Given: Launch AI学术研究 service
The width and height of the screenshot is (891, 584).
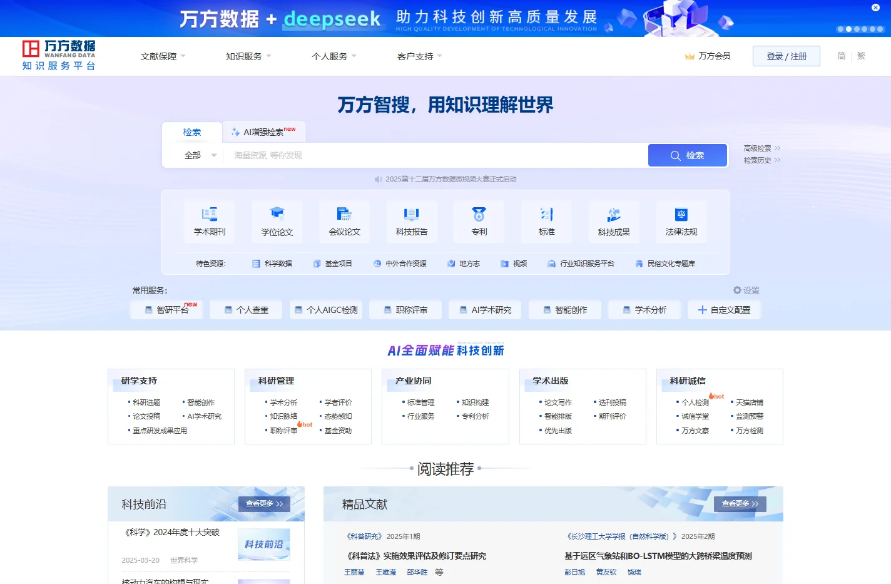Looking at the screenshot, I should pyautogui.click(x=485, y=310).
